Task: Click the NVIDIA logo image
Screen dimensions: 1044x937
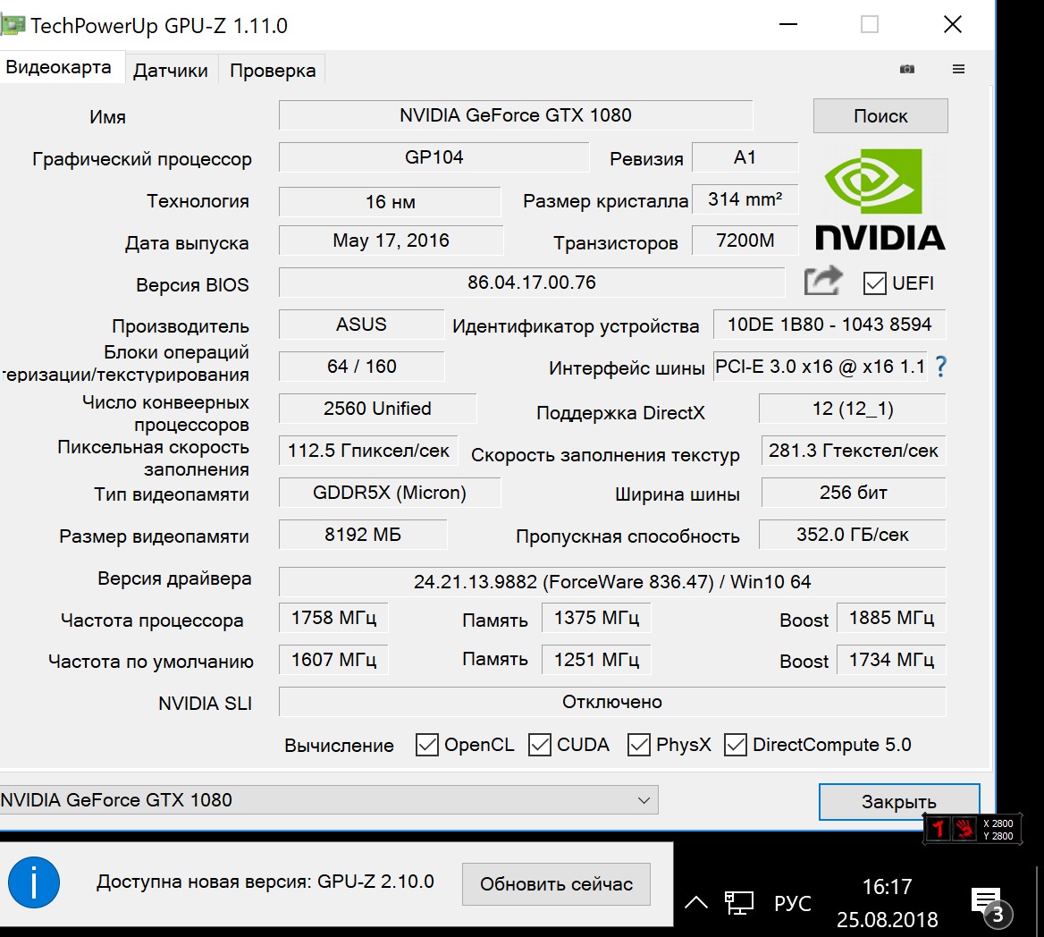Action: [880, 200]
